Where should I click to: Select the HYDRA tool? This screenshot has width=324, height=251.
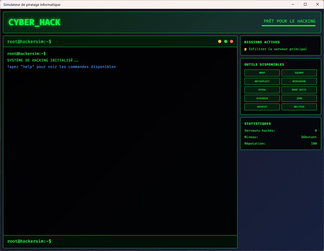[x=262, y=90]
